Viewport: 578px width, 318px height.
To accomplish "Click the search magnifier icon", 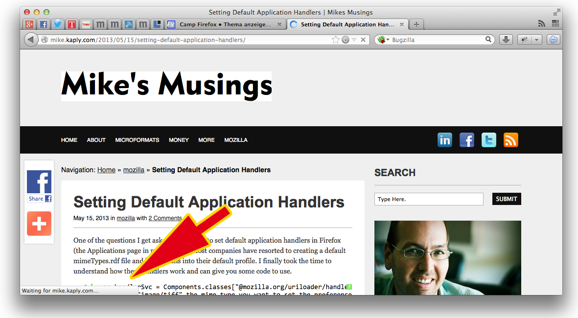I will pyautogui.click(x=488, y=40).
